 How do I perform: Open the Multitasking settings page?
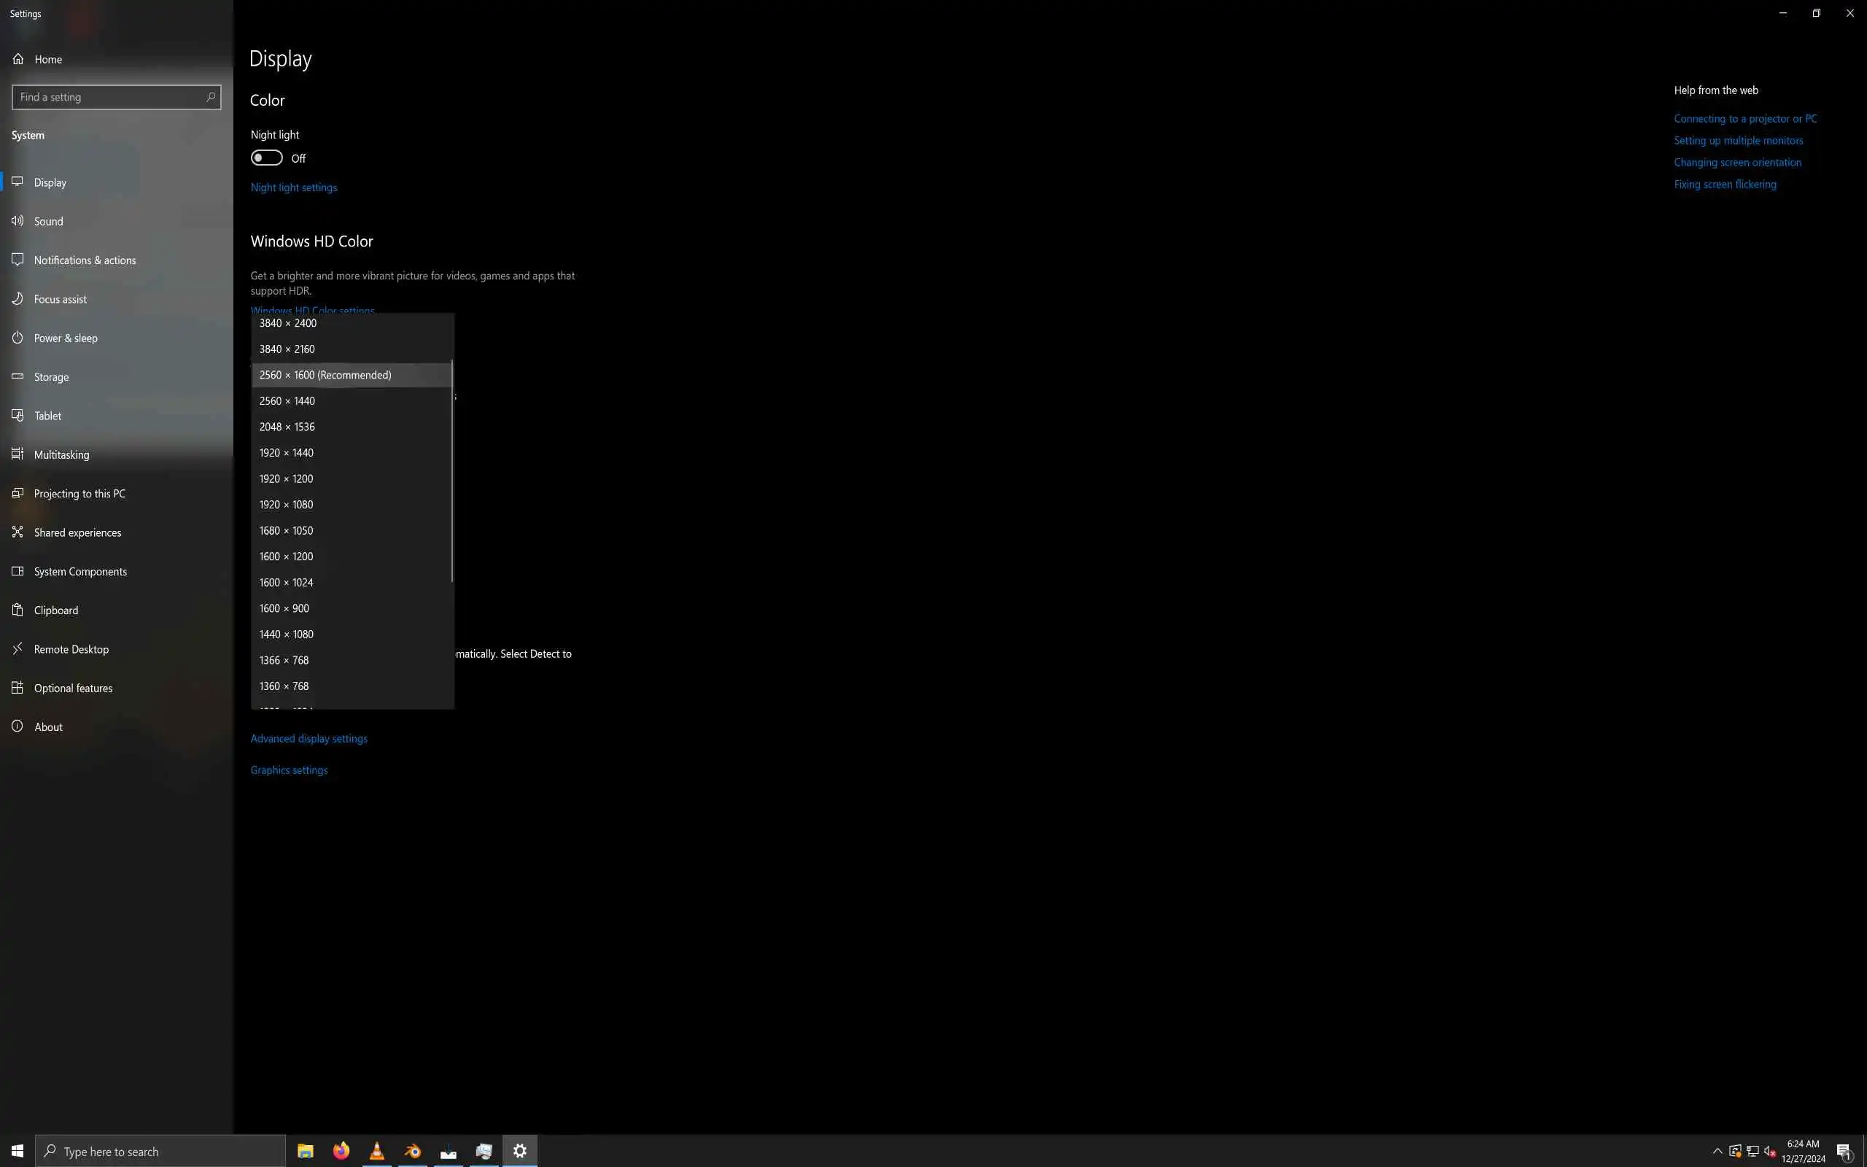click(62, 454)
